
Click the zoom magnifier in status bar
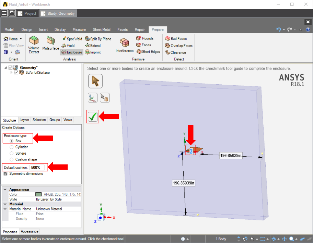point(292,239)
